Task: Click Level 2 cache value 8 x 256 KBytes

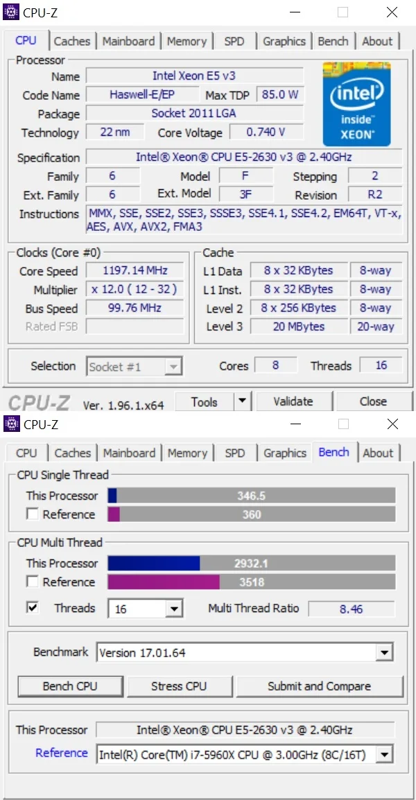Action: (299, 308)
